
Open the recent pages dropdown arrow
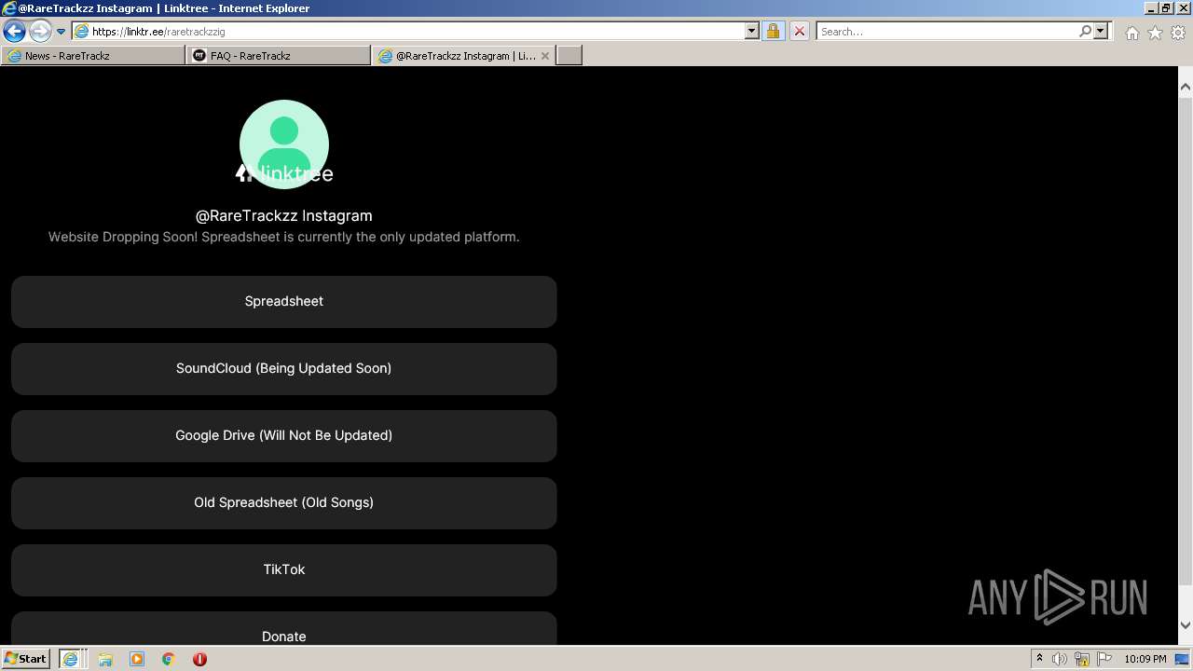(61, 32)
